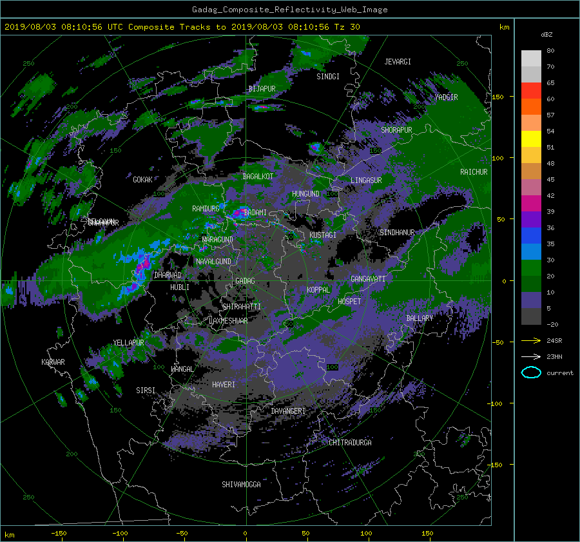Select the DAVANGERI label

288,411
